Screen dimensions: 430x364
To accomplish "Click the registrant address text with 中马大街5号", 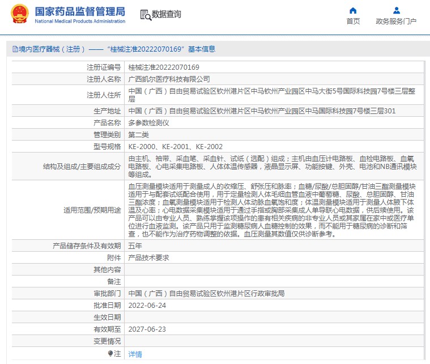I will click(272, 95).
